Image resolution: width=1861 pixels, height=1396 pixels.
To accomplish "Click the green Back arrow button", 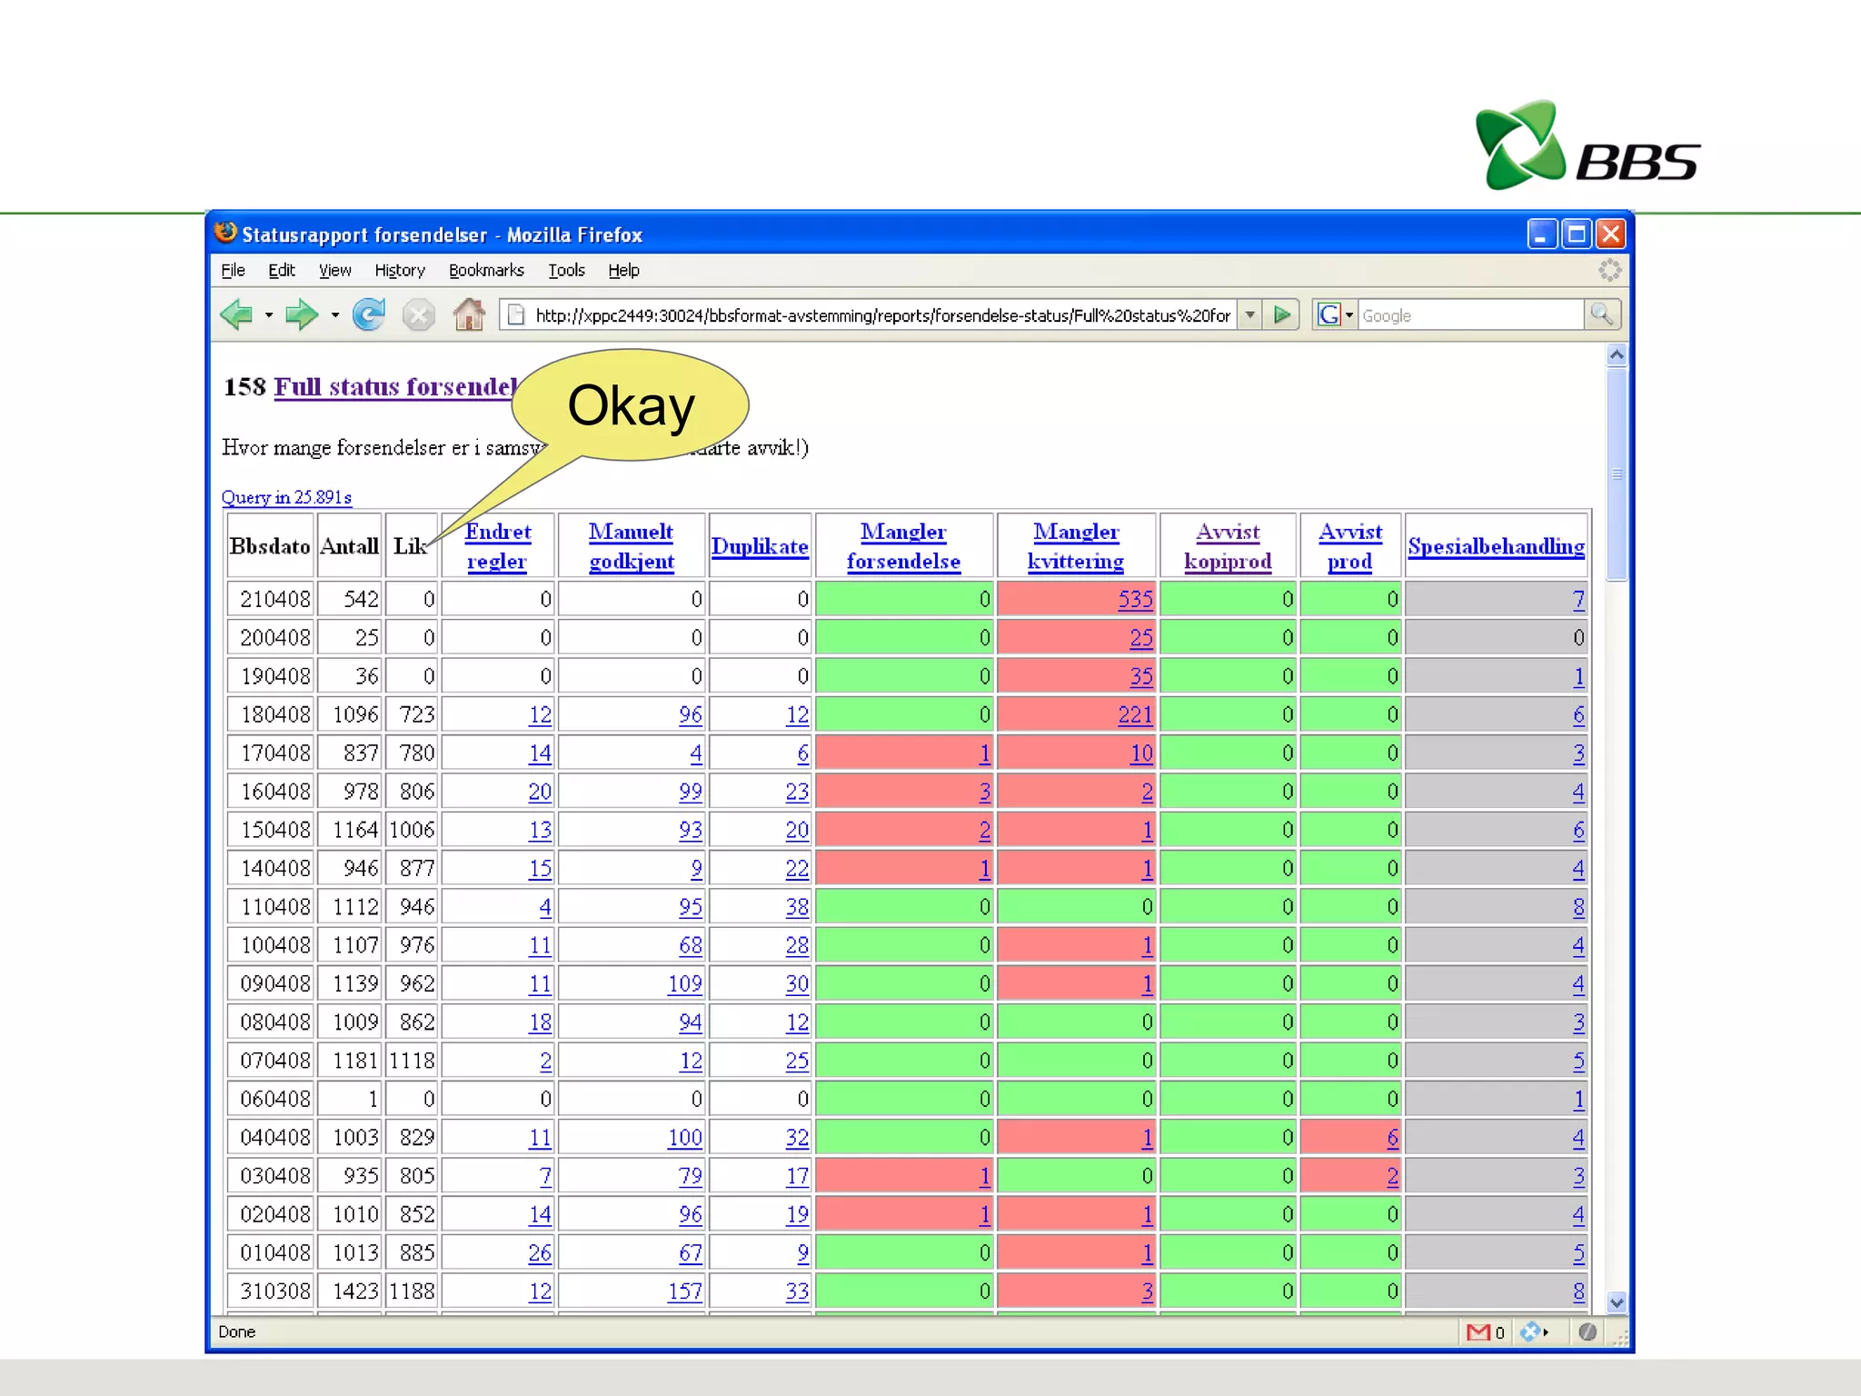I will click(x=237, y=315).
